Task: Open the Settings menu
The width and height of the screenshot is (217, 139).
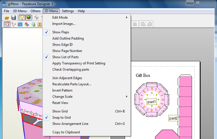Action: [68, 11]
